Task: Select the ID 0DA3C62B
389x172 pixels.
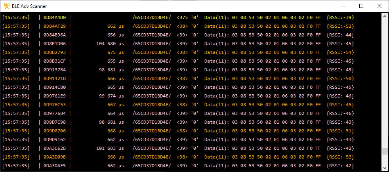Action: pos(55,149)
